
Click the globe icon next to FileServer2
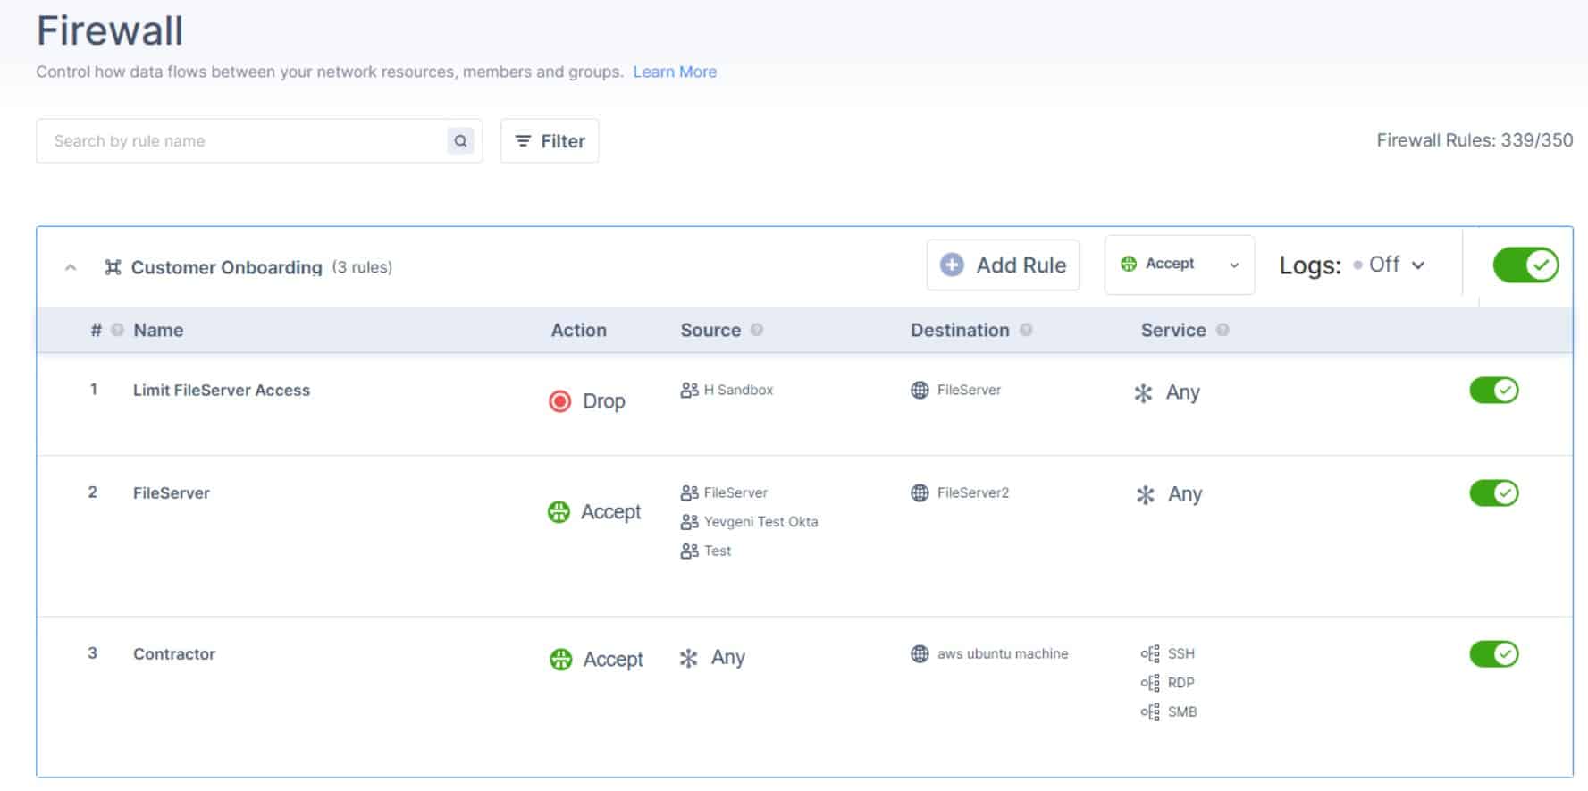tap(920, 492)
